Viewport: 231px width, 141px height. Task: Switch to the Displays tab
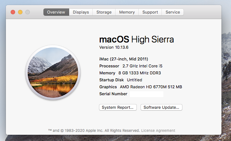click(81, 12)
